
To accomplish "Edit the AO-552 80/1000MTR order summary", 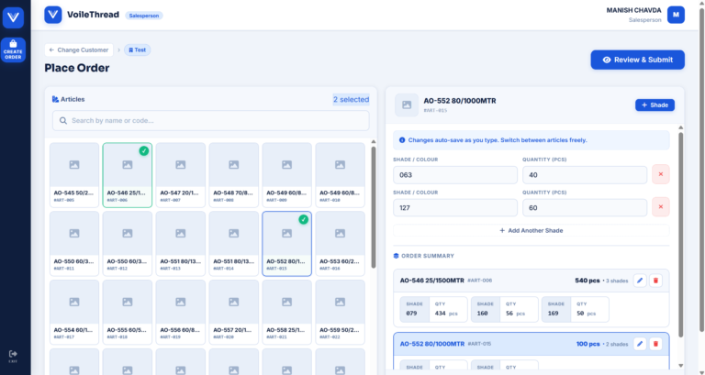I will pyautogui.click(x=640, y=343).
